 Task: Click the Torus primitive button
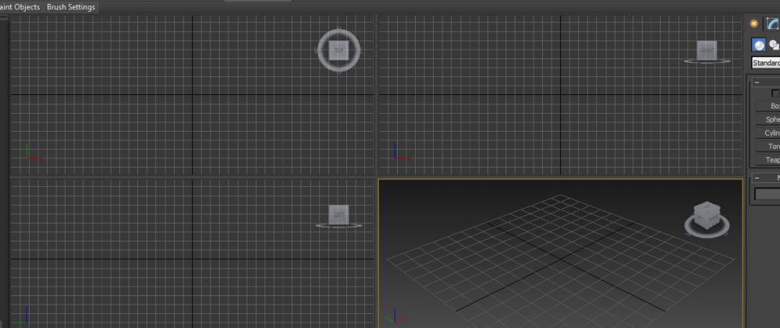click(768, 146)
